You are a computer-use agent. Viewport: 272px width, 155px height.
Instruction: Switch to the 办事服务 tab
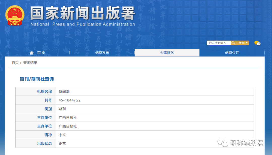(167, 53)
